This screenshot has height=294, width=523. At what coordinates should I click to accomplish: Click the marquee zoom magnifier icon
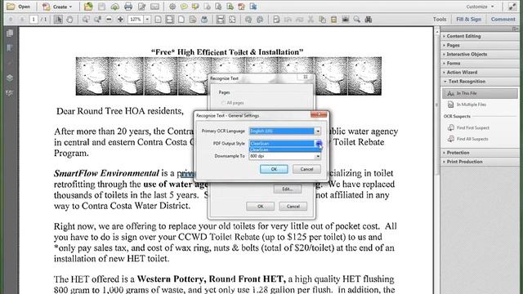(x=86, y=20)
